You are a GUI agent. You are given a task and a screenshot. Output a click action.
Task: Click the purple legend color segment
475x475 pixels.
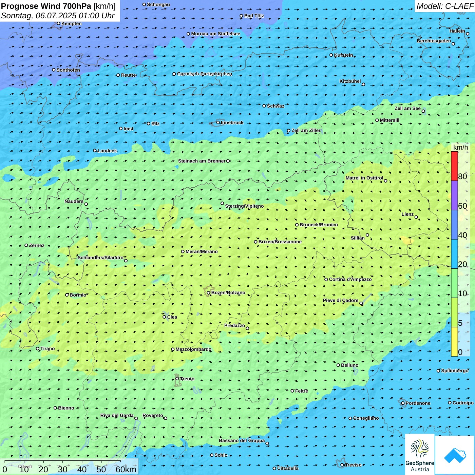(454, 195)
